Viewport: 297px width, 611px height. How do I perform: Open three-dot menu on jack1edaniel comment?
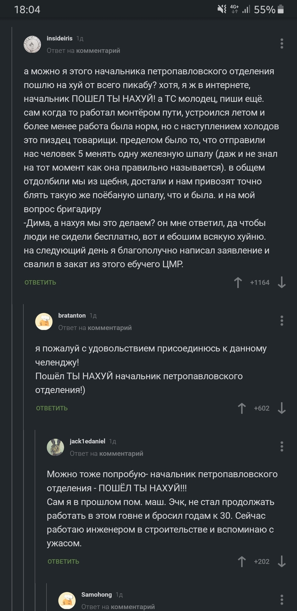282,446
